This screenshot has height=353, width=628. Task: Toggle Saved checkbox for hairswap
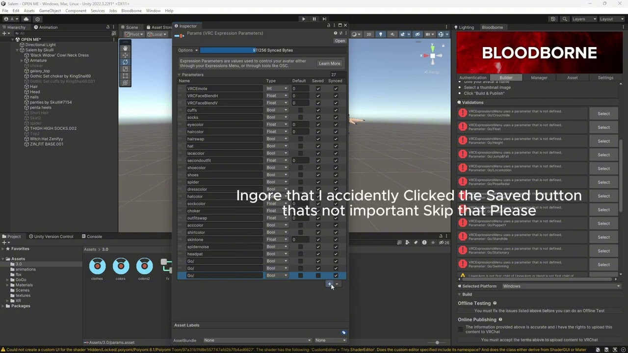[x=318, y=139]
